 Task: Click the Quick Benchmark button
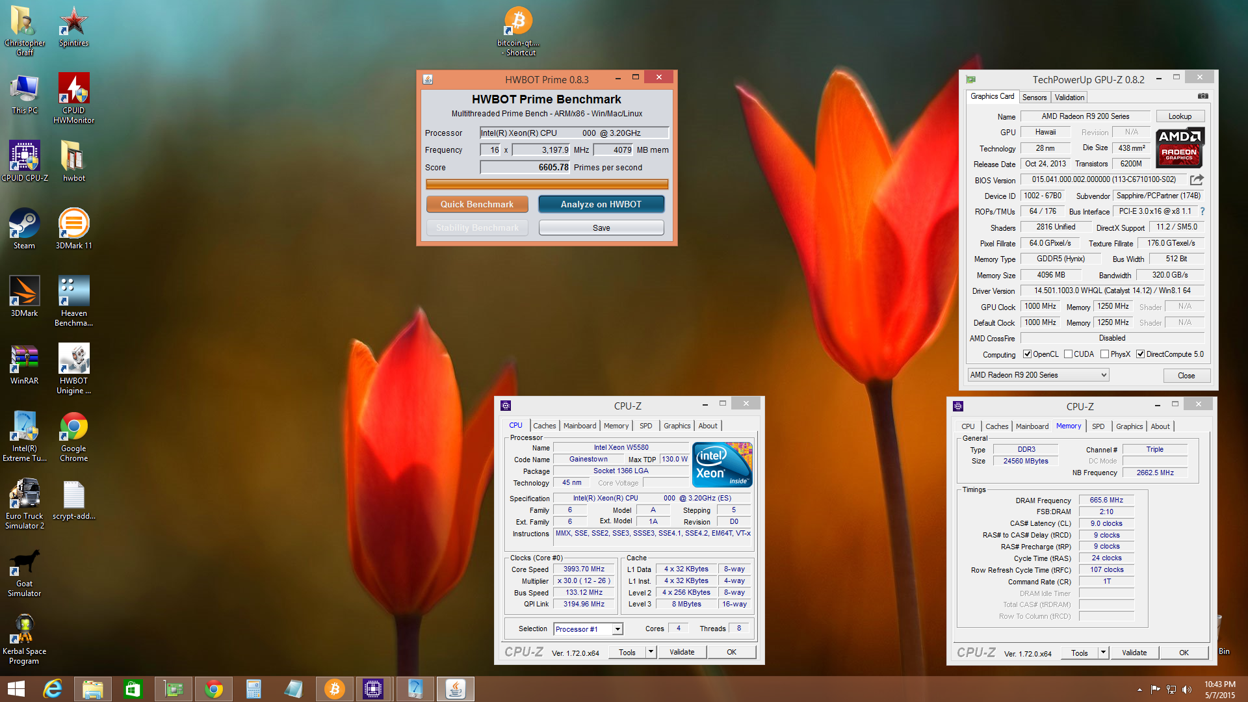477,204
